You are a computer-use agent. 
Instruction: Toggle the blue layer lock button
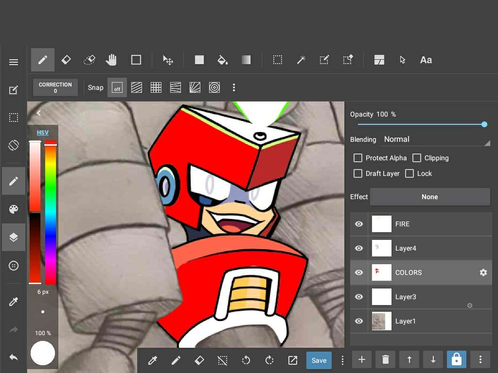[456, 359]
